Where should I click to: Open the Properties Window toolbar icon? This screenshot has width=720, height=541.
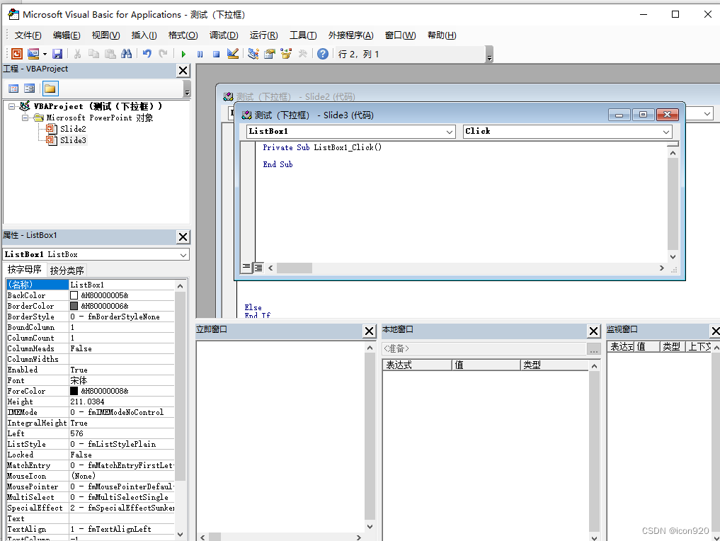click(270, 54)
